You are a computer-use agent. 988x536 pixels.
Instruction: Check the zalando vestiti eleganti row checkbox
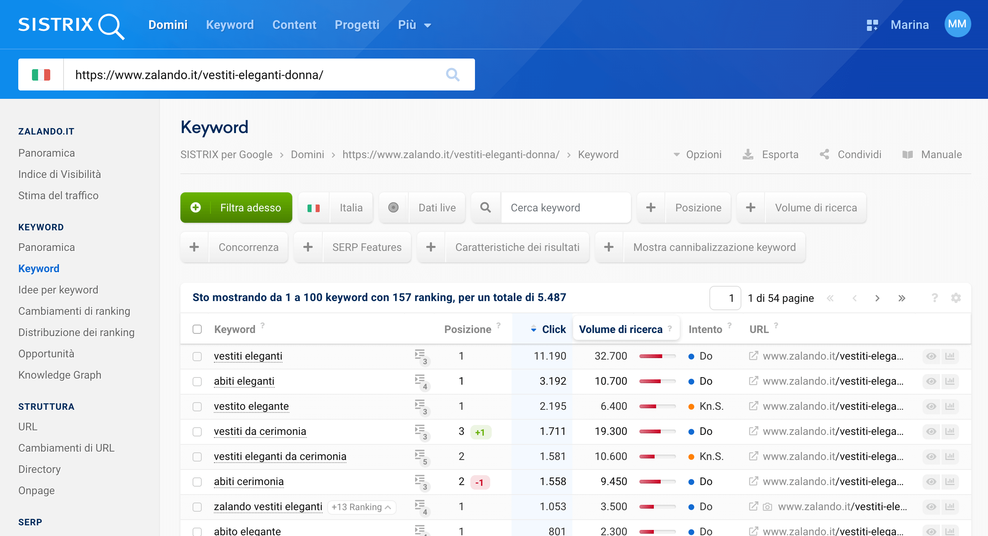coord(197,507)
